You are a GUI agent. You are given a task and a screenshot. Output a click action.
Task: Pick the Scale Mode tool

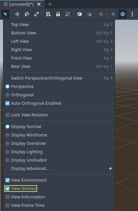[37, 14]
